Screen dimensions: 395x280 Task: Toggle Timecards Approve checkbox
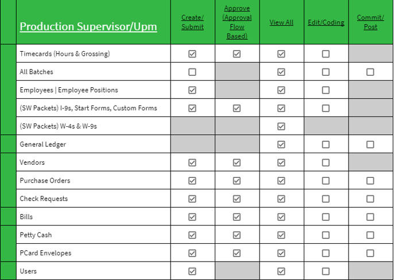pos(237,54)
